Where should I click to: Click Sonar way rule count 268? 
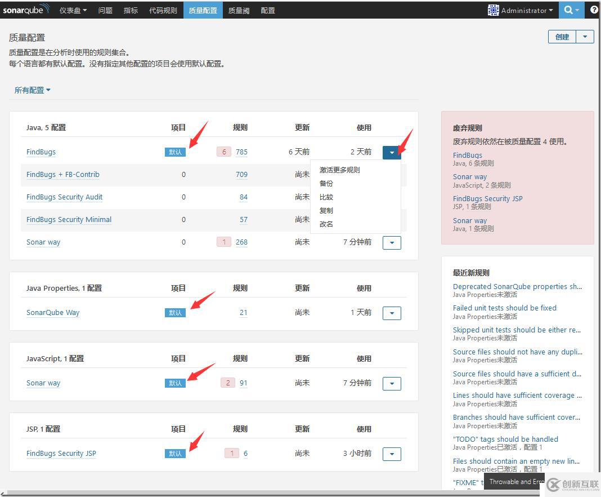click(x=241, y=242)
